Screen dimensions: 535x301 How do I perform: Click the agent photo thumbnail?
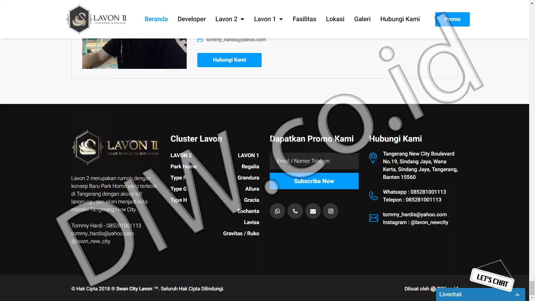(x=134, y=54)
